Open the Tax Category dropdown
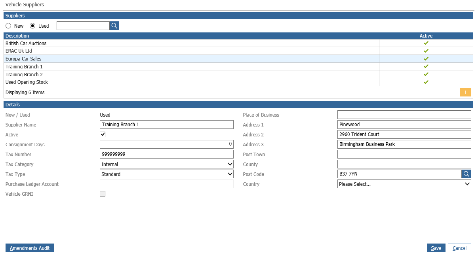This screenshot has height=255, width=476. click(x=167, y=164)
